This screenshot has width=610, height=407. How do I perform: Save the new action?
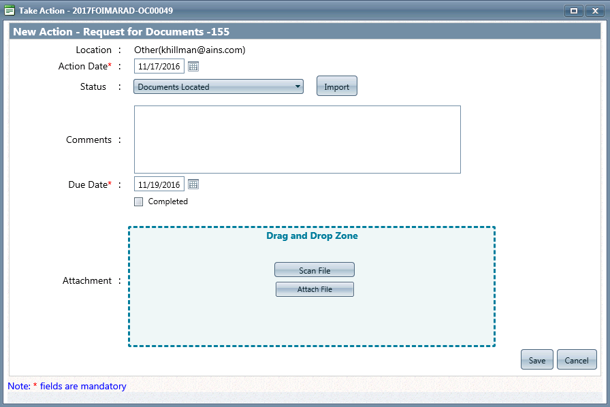(x=537, y=359)
